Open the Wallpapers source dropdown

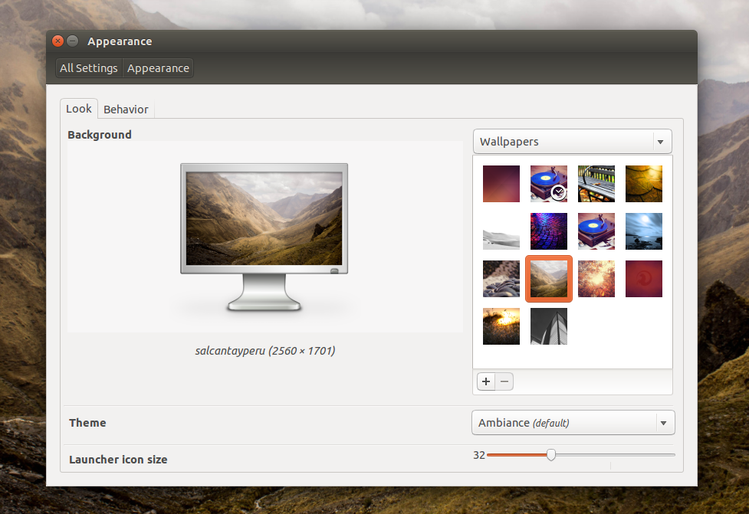[572, 142]
